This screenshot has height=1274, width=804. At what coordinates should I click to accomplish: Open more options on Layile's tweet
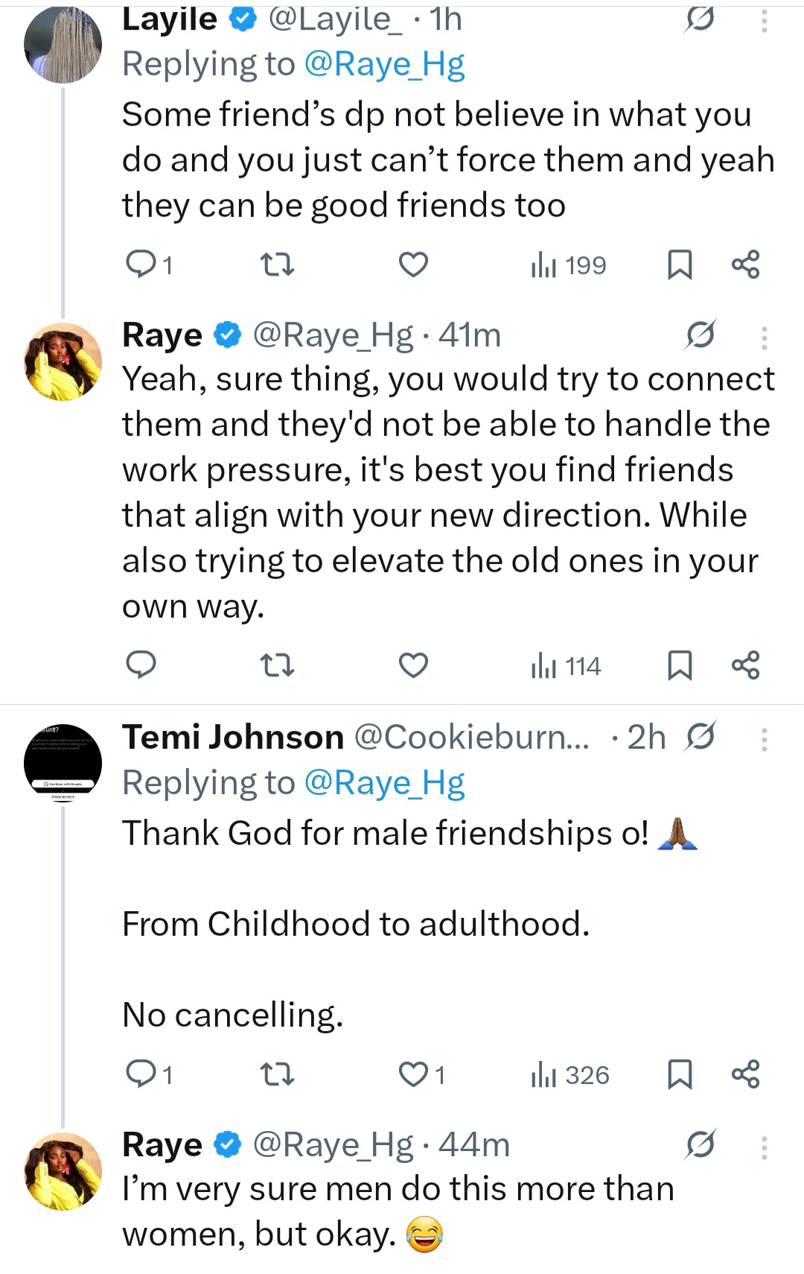764,20
